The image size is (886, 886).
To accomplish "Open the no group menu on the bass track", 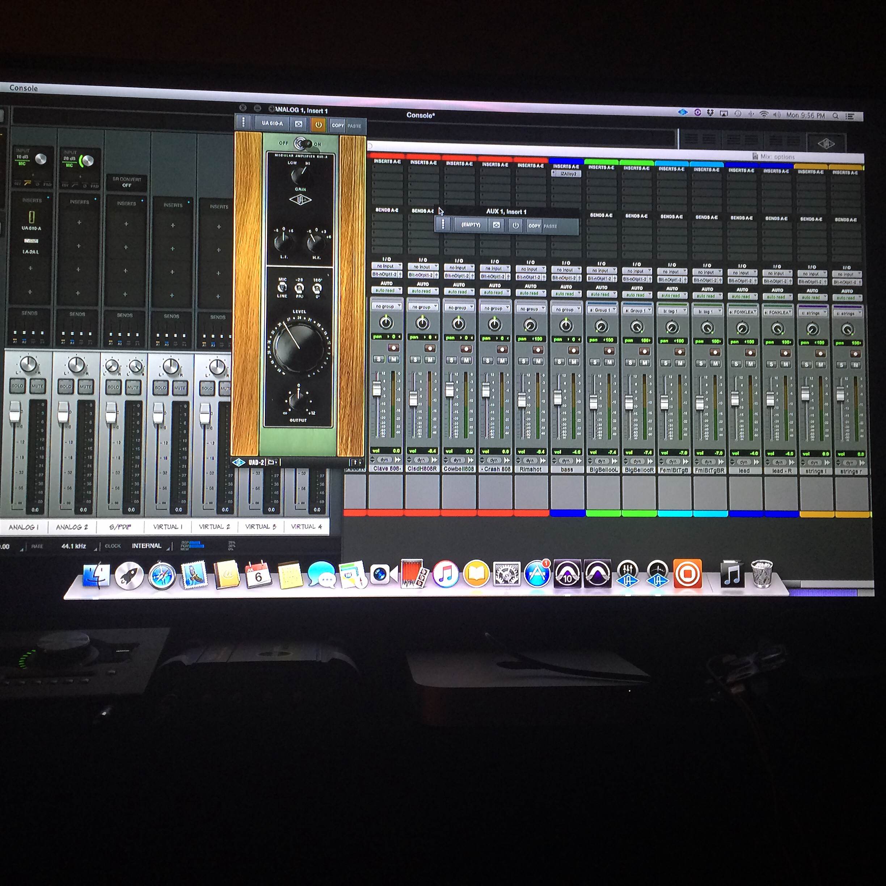I will click(x=566, y=309).
